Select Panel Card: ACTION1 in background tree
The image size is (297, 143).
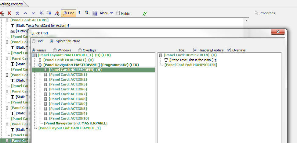click(x=30, y=20)
